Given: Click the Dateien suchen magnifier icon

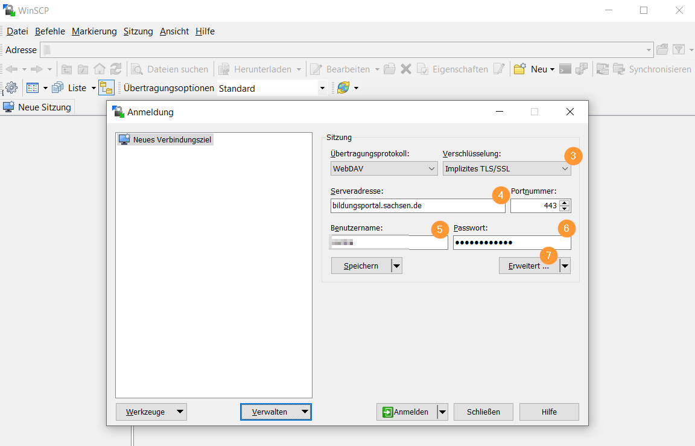Looking at the screenshot, I should [138, 69].
